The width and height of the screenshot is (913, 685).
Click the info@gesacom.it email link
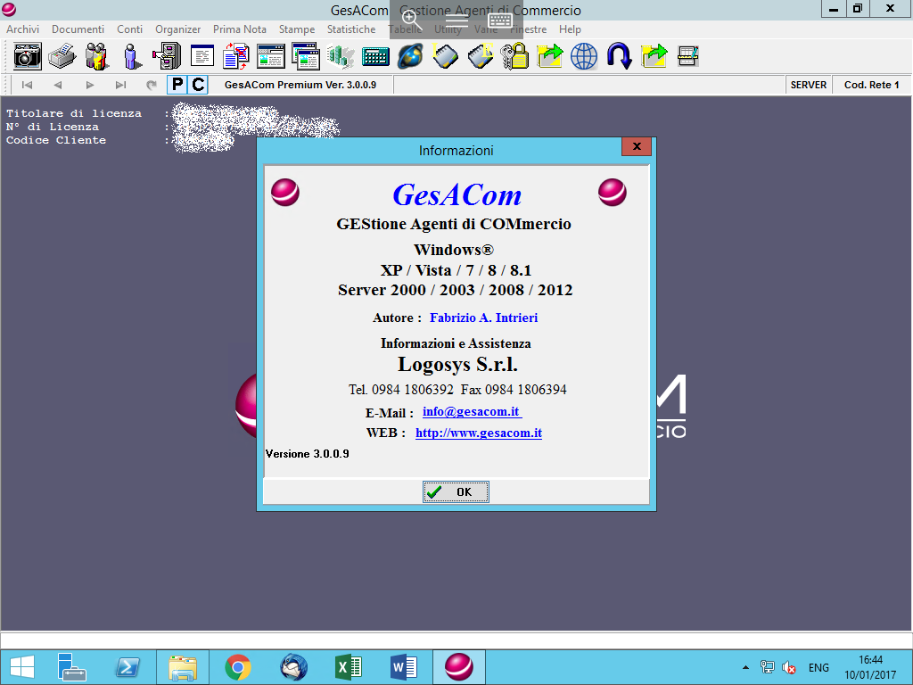(x=472, y=412)
